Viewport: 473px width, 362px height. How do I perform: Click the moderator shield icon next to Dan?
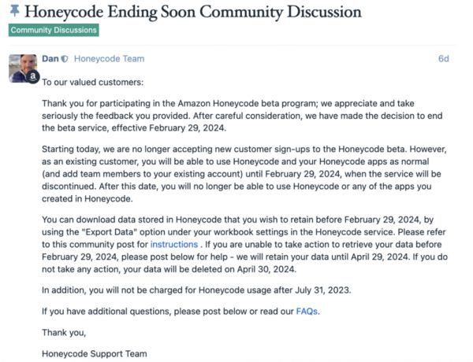tap(65, 59)
